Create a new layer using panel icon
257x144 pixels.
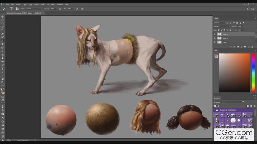(x=249, y=47)
